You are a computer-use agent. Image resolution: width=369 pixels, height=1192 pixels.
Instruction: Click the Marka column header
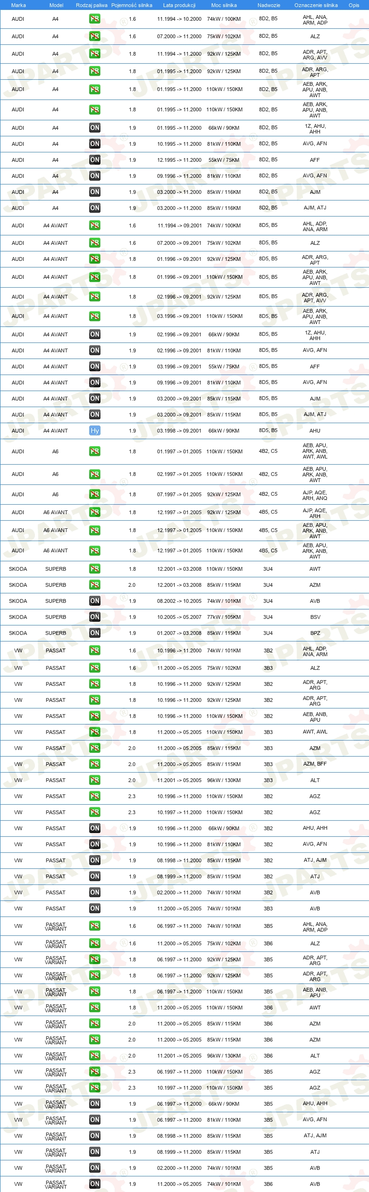[18, 5]
